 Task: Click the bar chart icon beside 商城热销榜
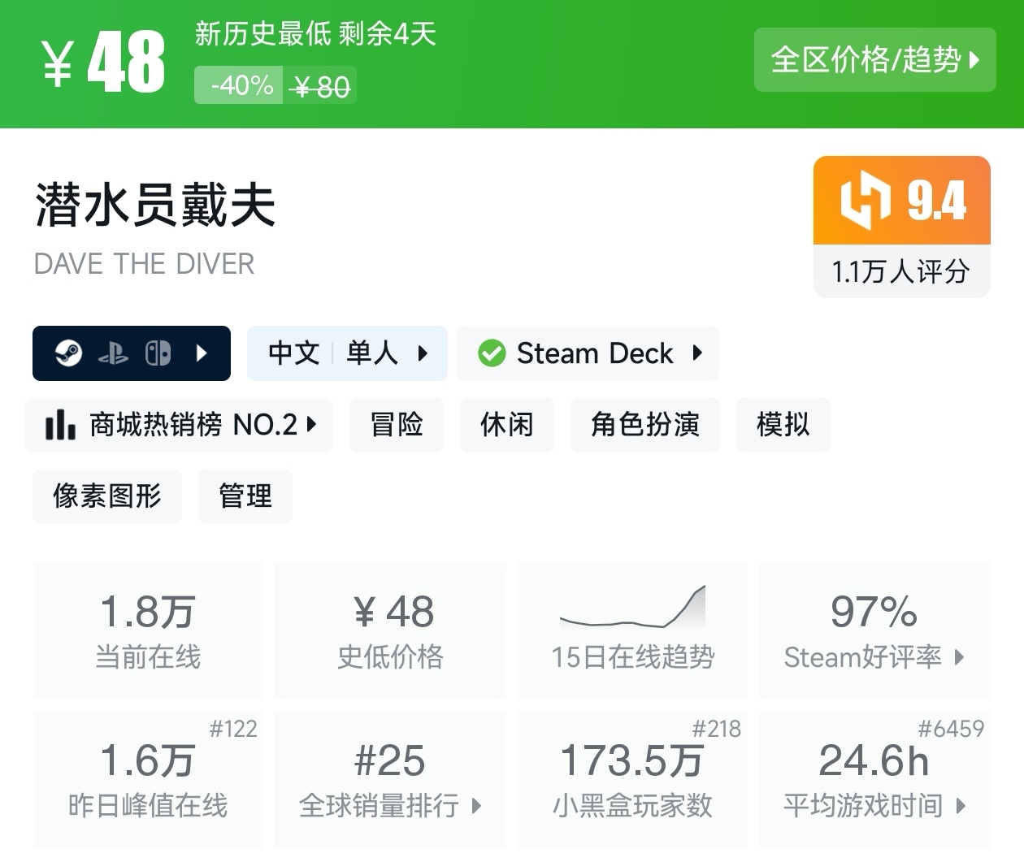[x=60, y=425]
